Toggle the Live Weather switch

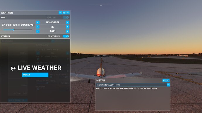[x=66, y=36]
